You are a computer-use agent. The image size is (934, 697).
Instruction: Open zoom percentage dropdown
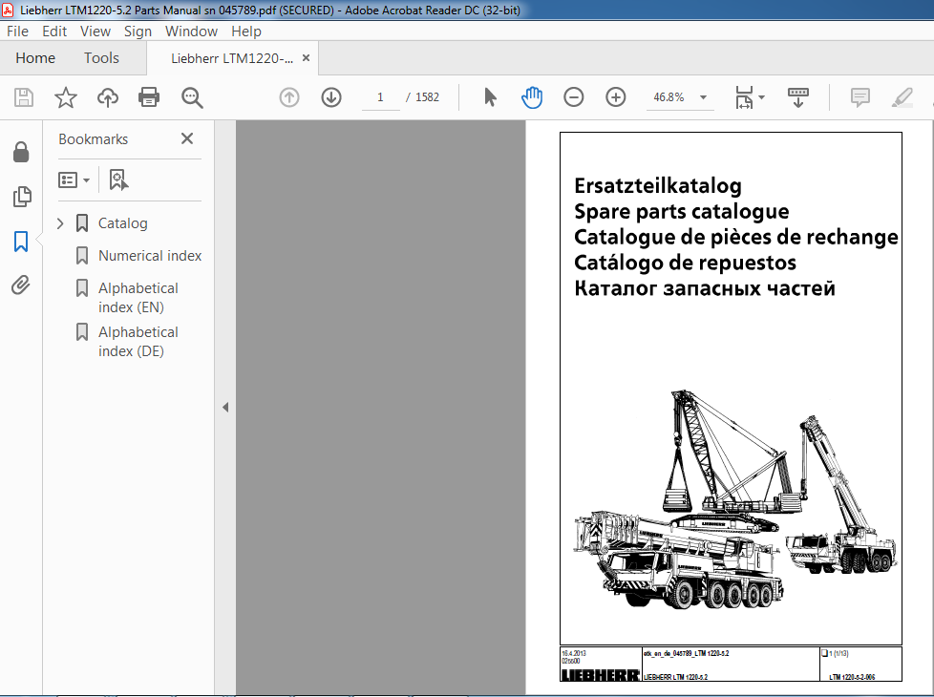pos(703,97)
